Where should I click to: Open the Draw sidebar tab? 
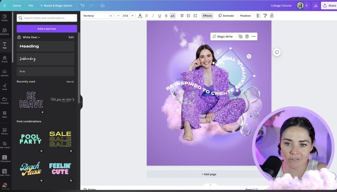(5, 87)
